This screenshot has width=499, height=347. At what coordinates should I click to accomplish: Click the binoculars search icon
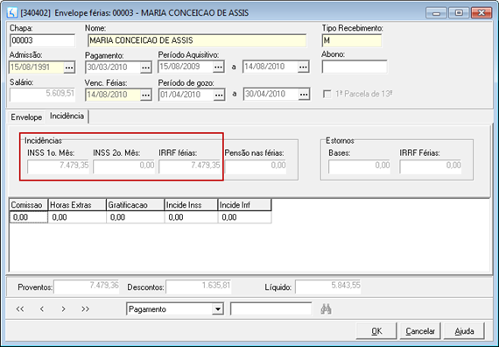pos(326,309)
